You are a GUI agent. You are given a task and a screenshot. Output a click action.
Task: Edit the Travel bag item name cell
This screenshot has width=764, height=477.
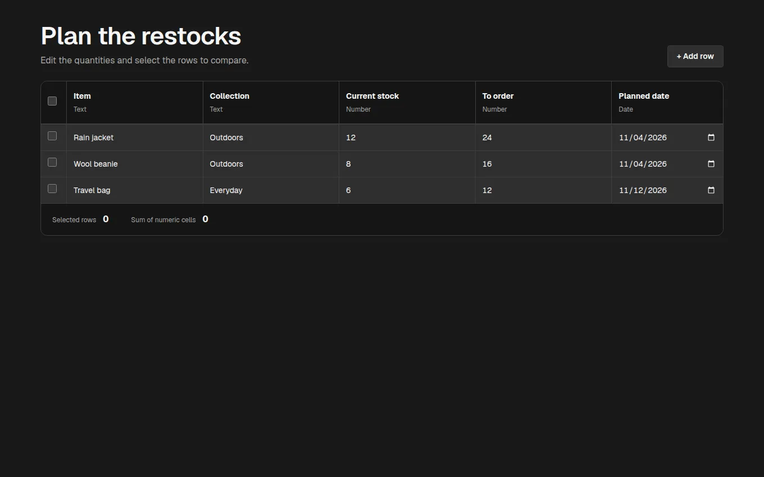tap(135, 190)
